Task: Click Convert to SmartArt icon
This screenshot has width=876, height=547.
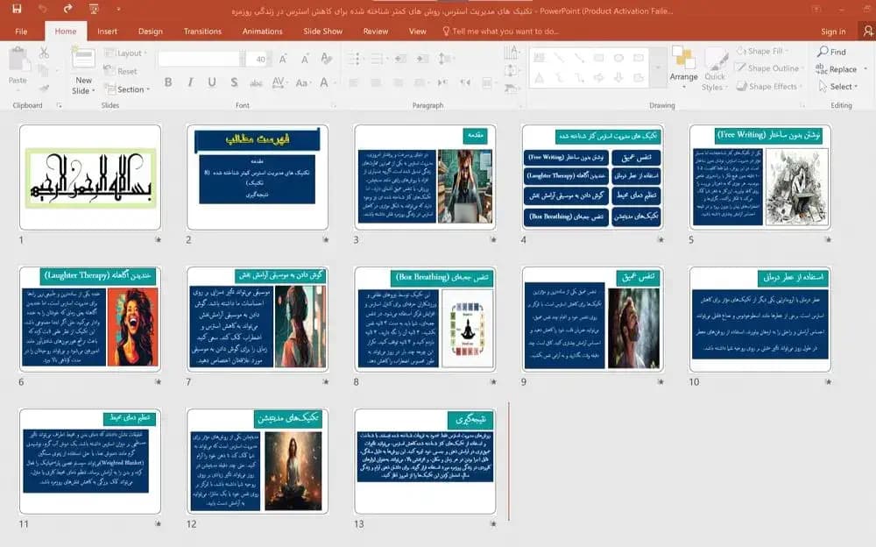Action: (x=512, y=89)
